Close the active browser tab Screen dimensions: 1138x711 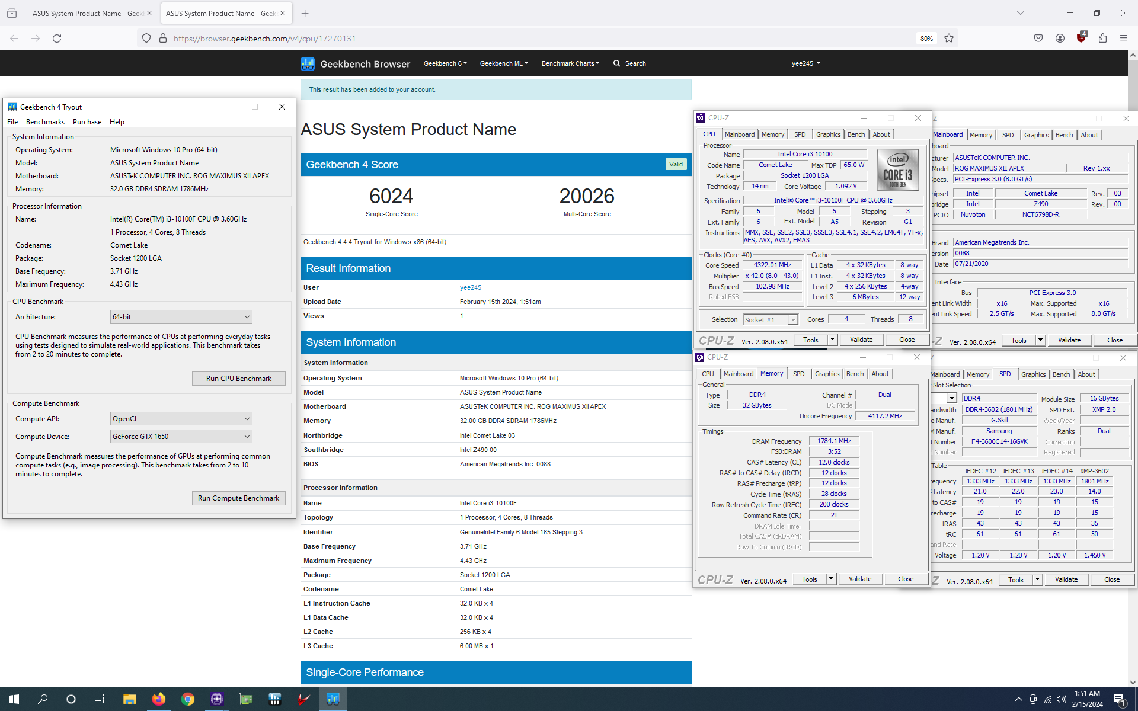click(x=282, y=13)
